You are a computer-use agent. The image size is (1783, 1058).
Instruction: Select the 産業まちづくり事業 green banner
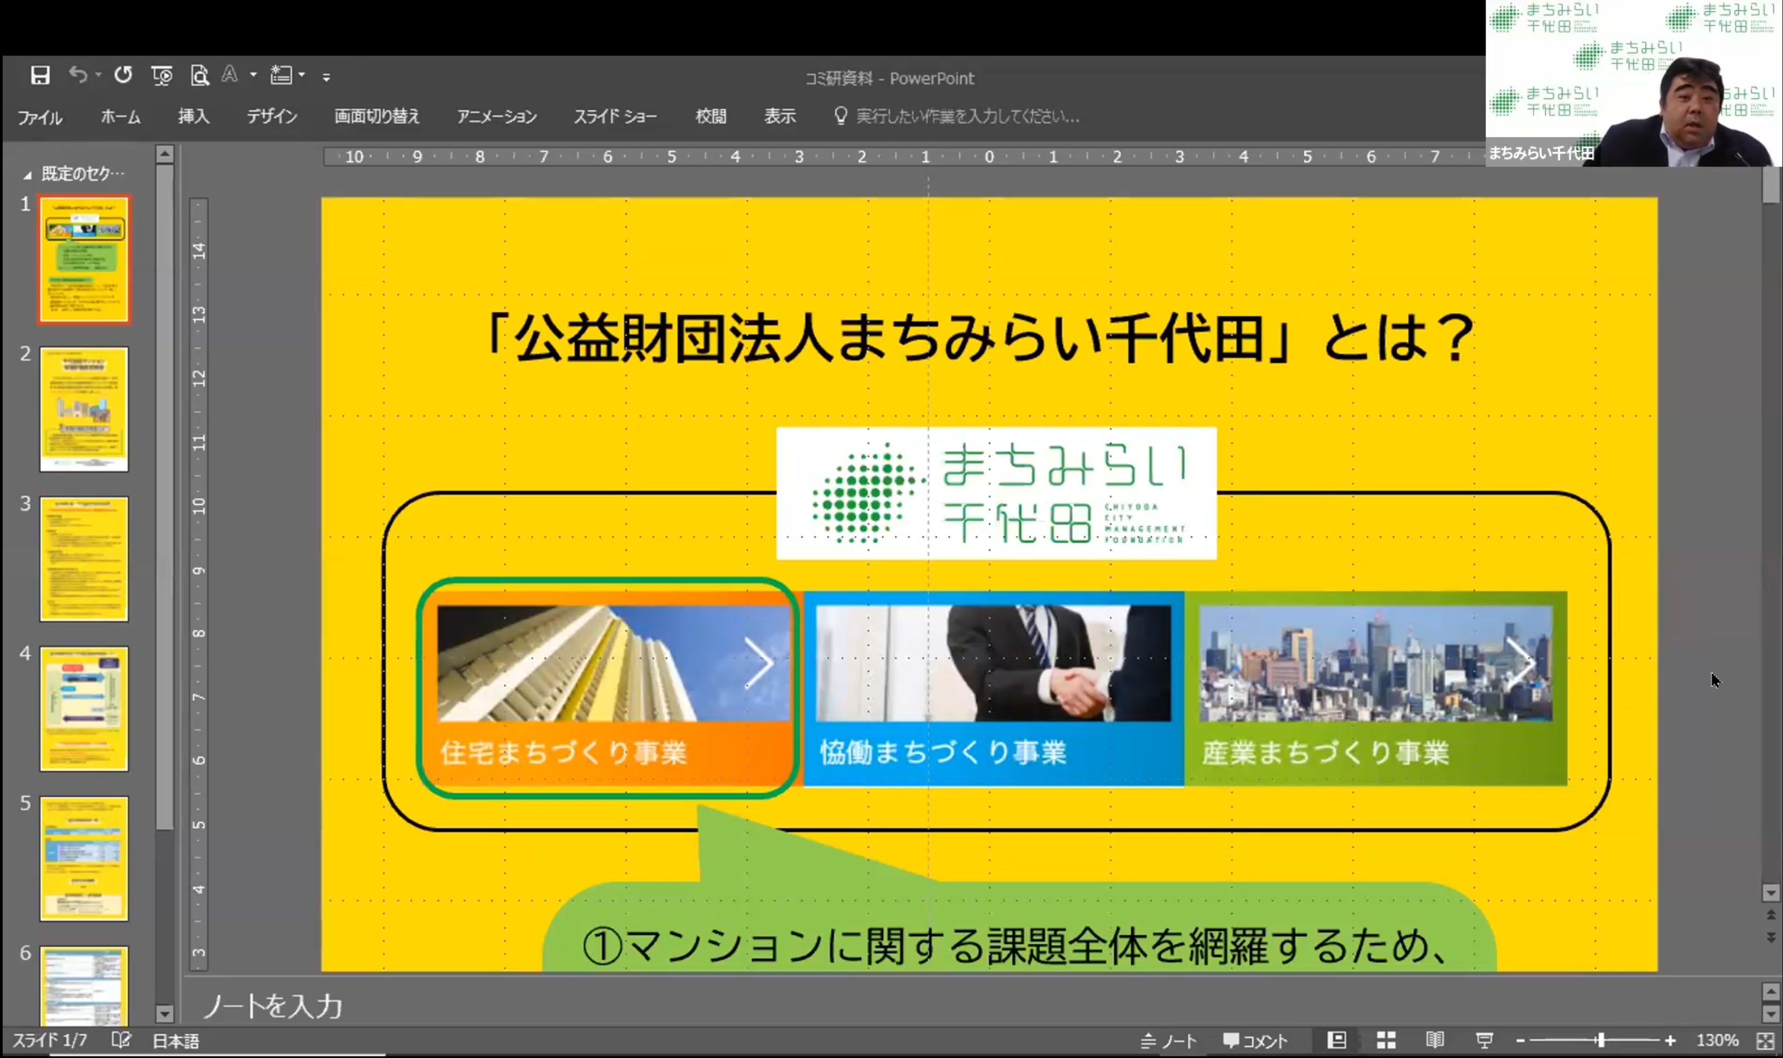[x=1376, y=688]
